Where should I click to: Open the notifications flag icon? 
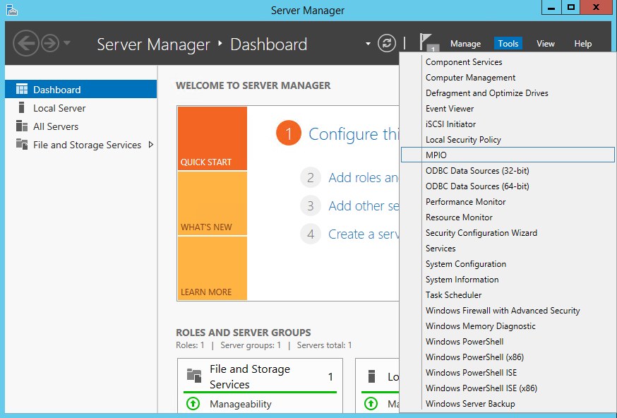[x=426, y=42]
